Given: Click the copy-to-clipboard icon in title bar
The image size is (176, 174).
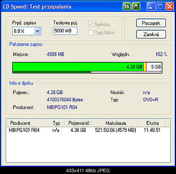Looking at the screenshot, I should coord(127,7).
